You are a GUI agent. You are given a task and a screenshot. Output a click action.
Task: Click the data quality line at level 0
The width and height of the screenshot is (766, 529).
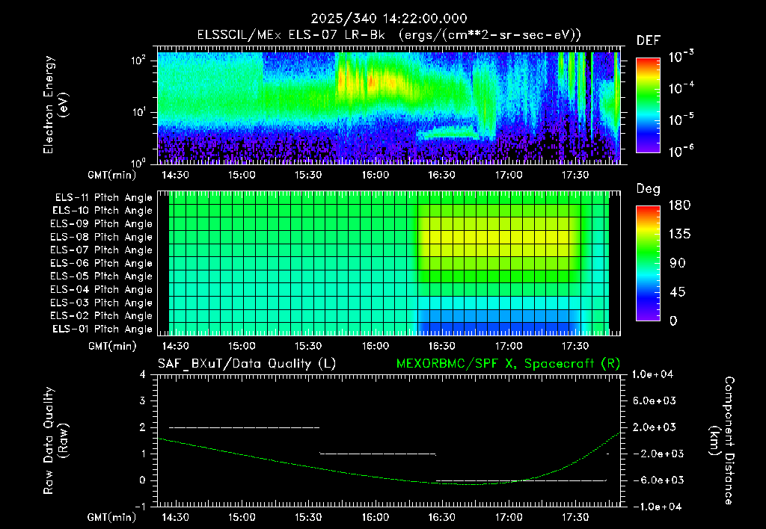[x=521, y=480]
